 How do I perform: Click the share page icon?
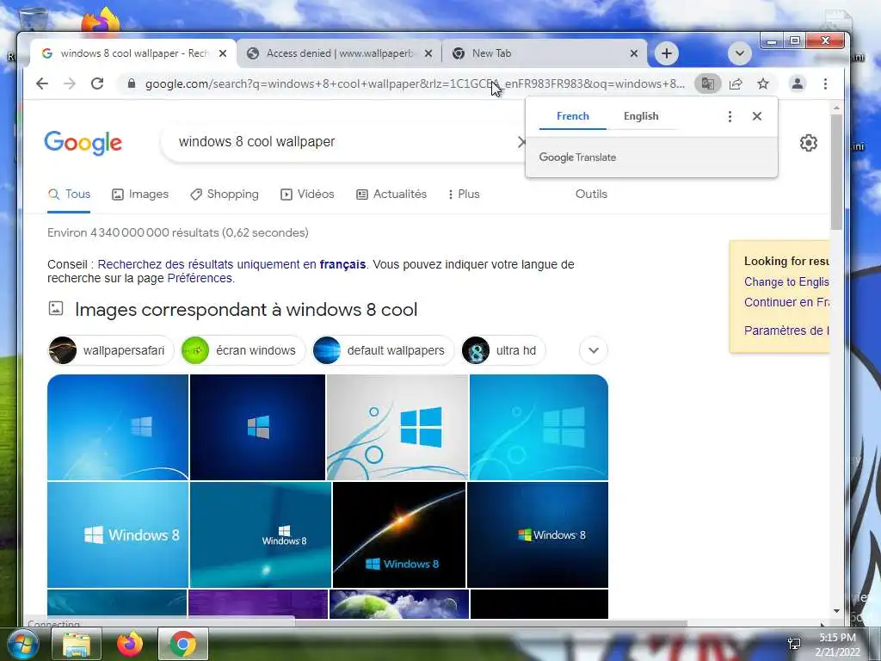736,83
